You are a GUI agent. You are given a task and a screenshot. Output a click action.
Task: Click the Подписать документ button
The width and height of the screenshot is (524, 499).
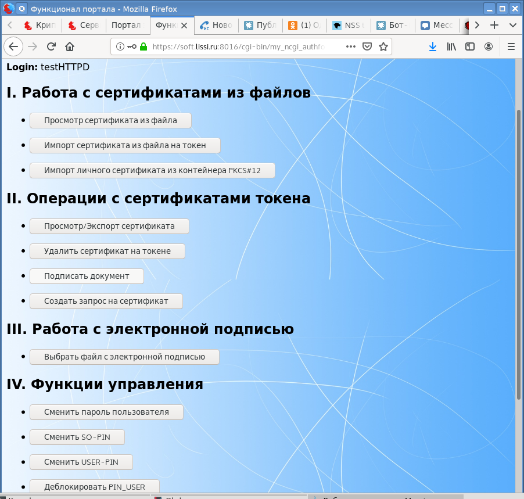point(87,276)
